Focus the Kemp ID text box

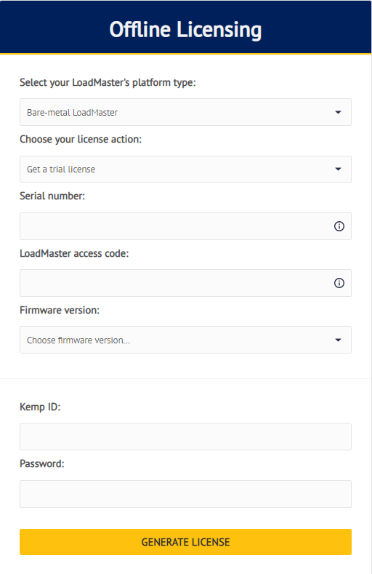[x=185, y=437]
